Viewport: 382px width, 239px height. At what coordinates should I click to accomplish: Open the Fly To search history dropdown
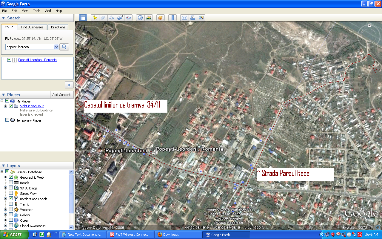click(56, 47)
